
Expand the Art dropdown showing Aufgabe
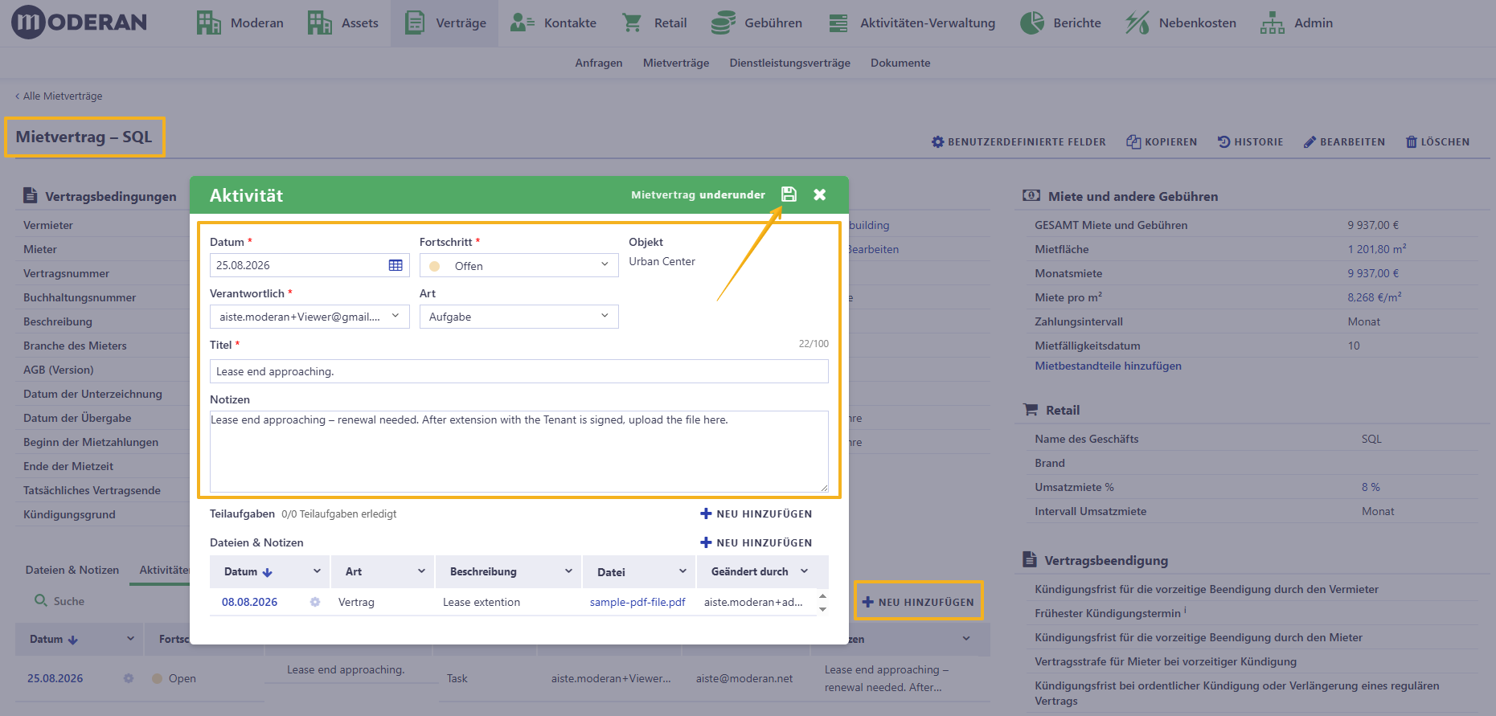pos(518,317)
